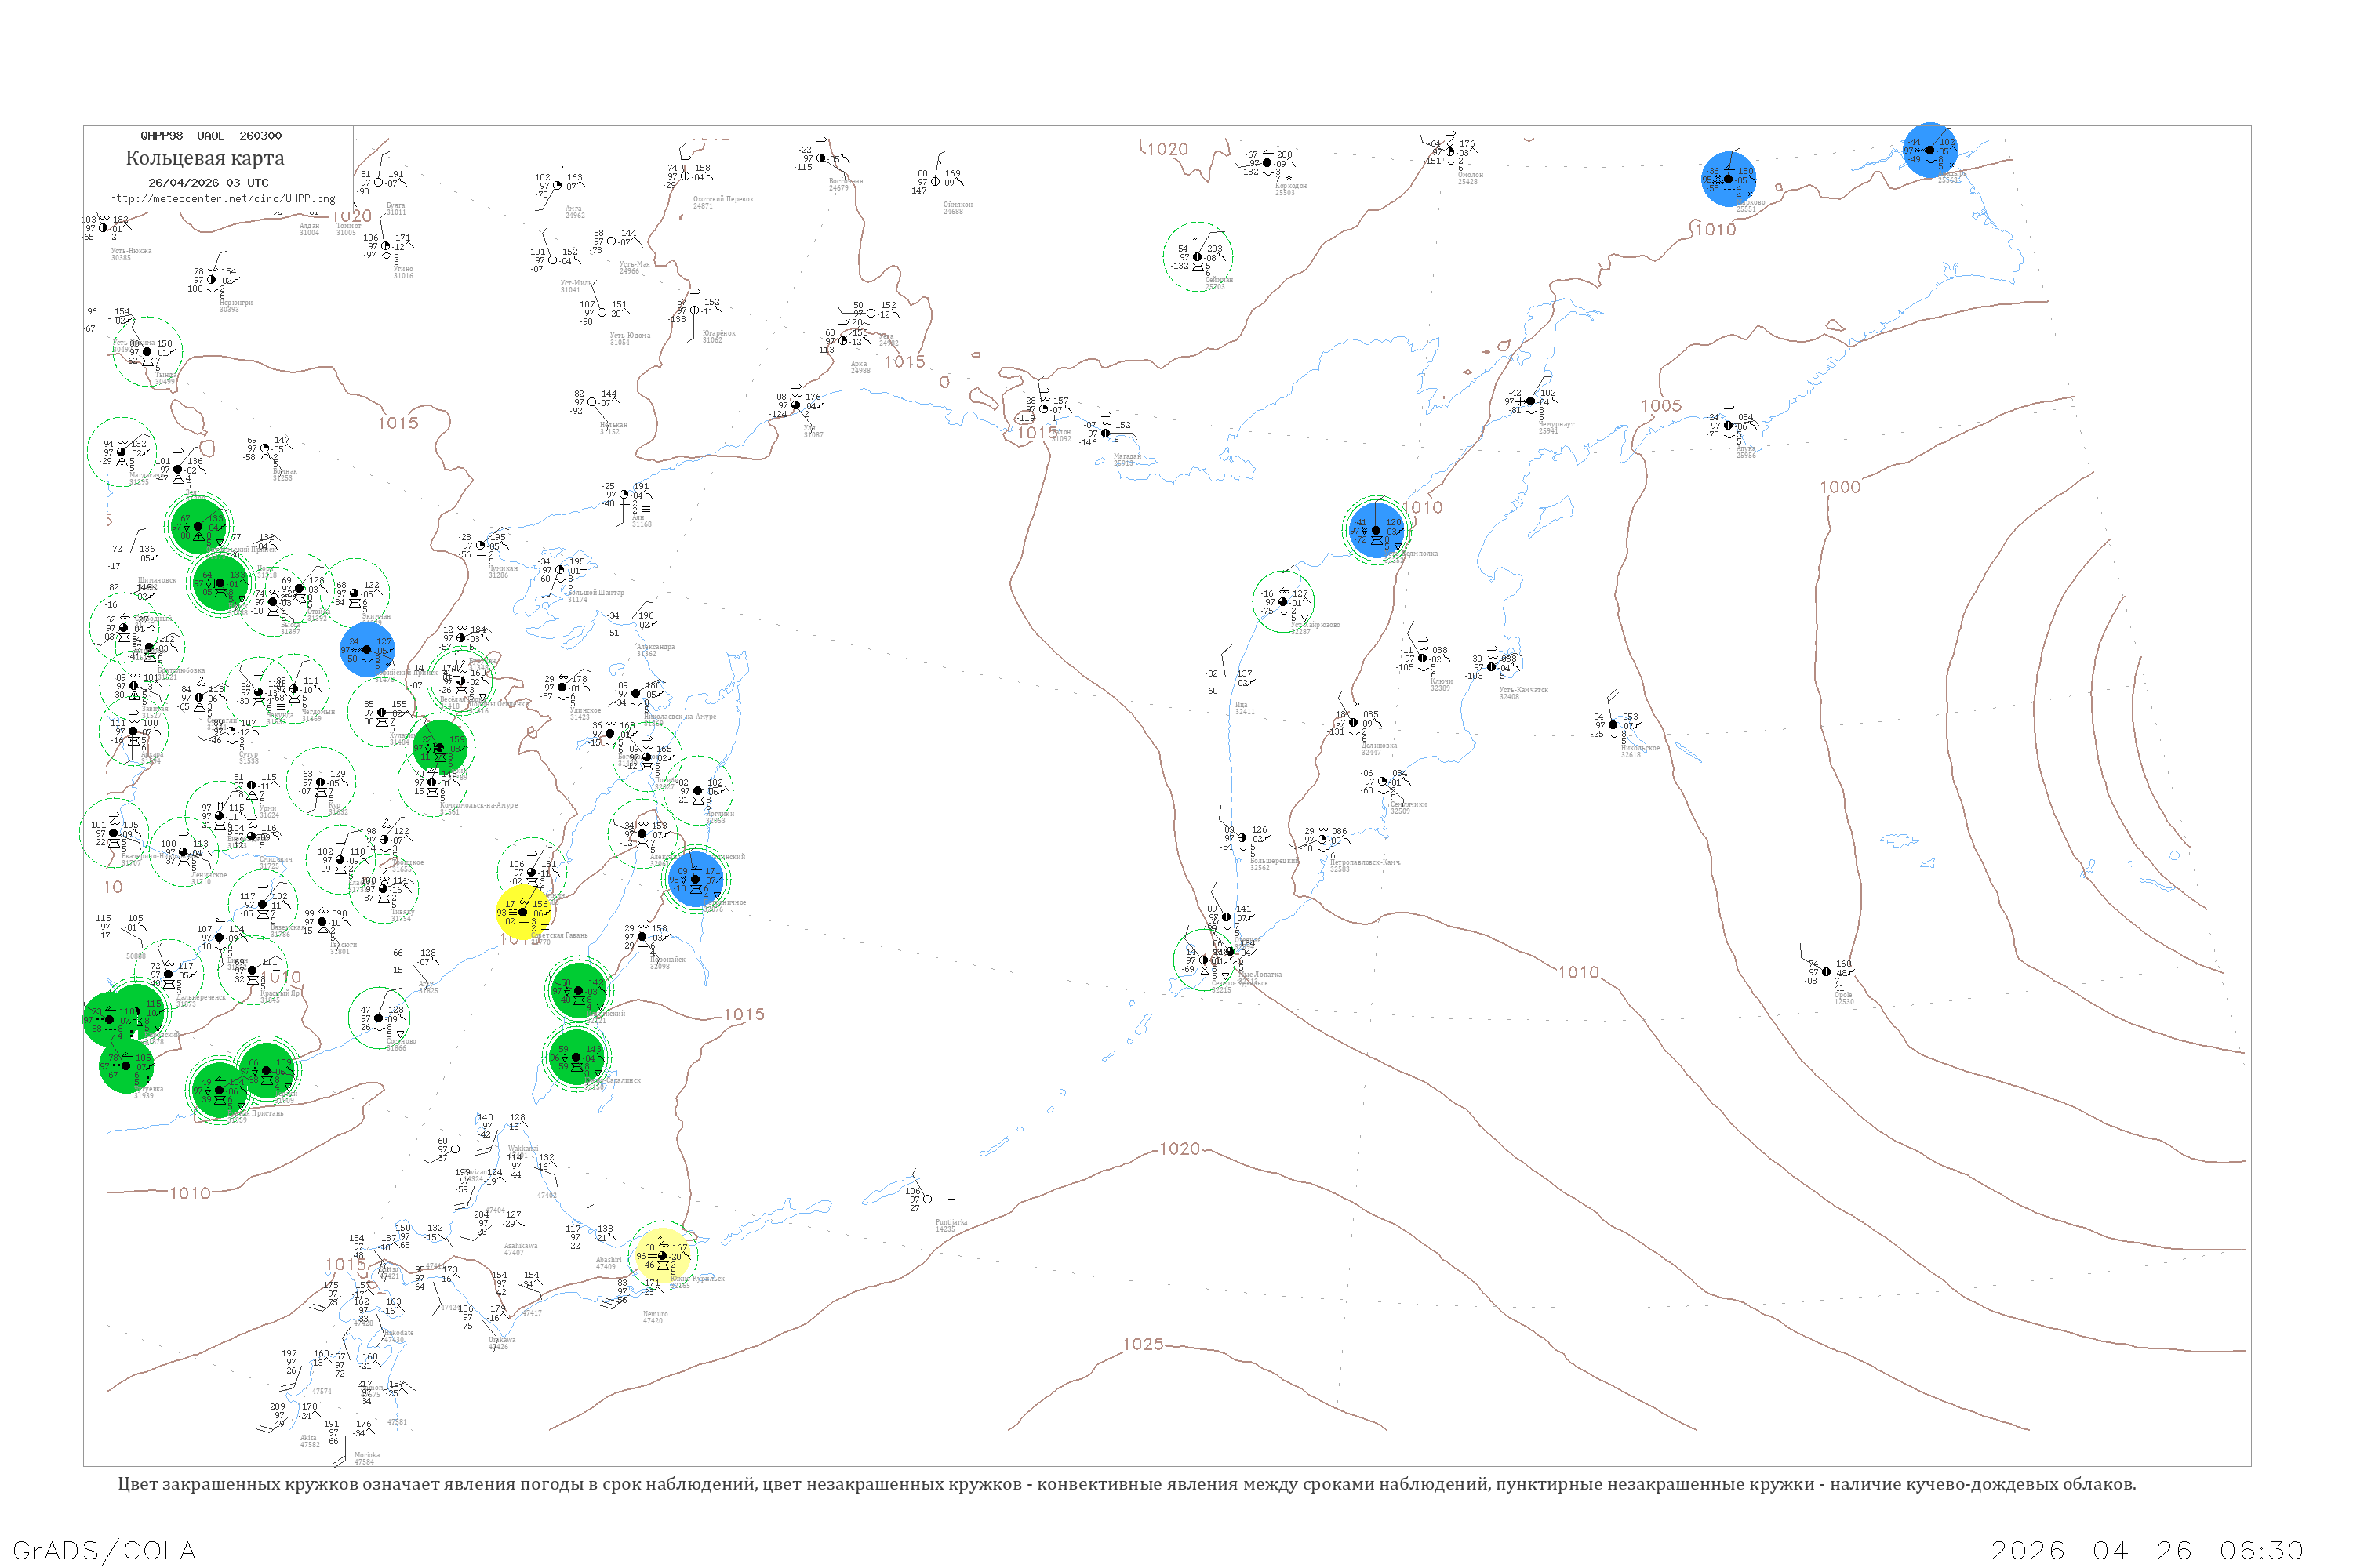The image size is (2353, 1568).
Task: Click the Охотский Перевоз station label
Action: coord(722,199)
